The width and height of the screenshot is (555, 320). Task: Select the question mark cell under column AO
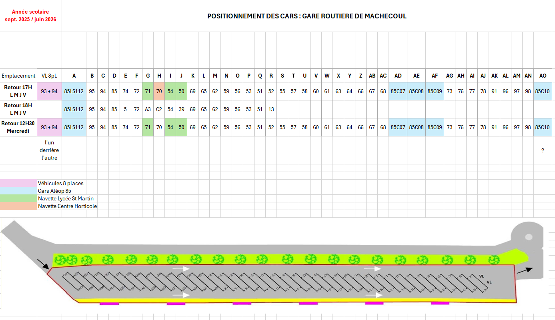543,150
